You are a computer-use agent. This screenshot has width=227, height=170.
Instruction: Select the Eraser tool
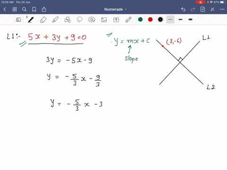pyautogui.click(x=43, y=20)
